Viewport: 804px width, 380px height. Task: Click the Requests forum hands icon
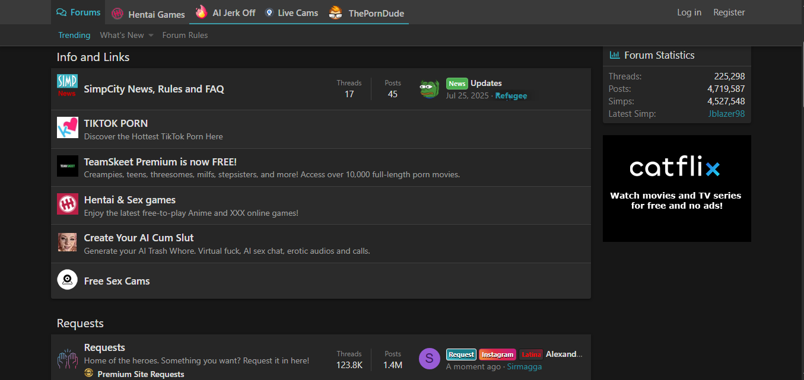point(67,358)
